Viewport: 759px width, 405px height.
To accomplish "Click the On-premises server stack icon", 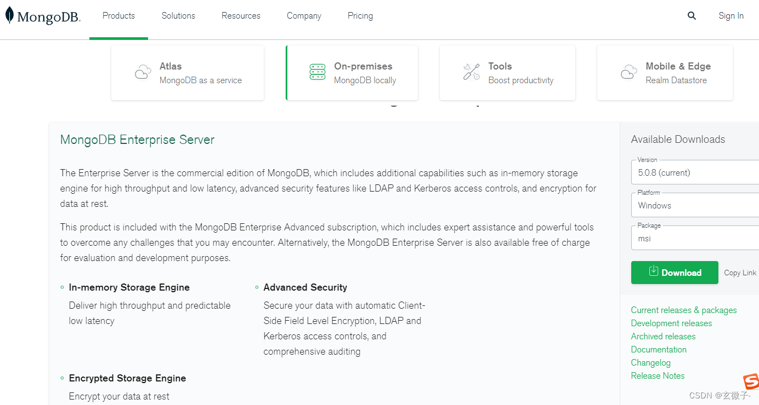I will pos(318,72).
